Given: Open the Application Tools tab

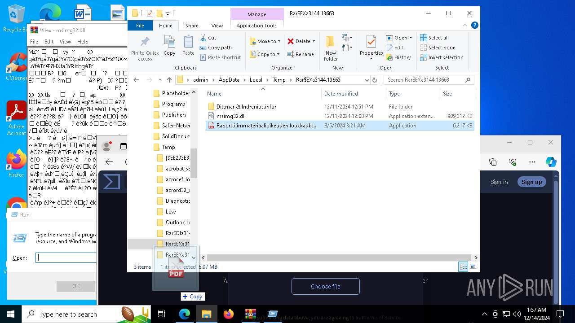Looking at the screenshot, I should (257, 26).
